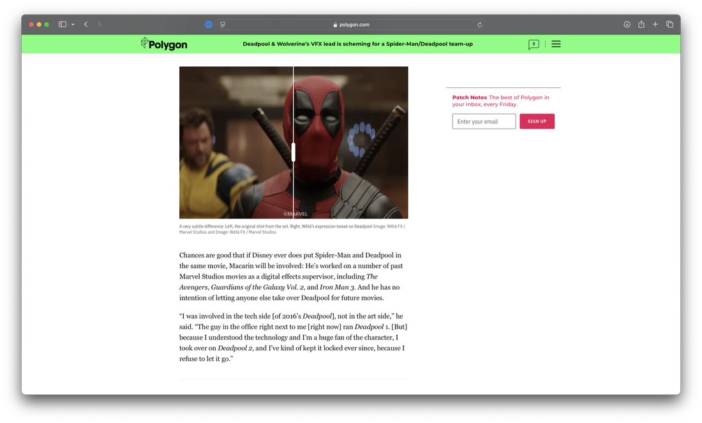
Task: Go forward to the next page
Action: pyautogui.click(x=100, y=25)
